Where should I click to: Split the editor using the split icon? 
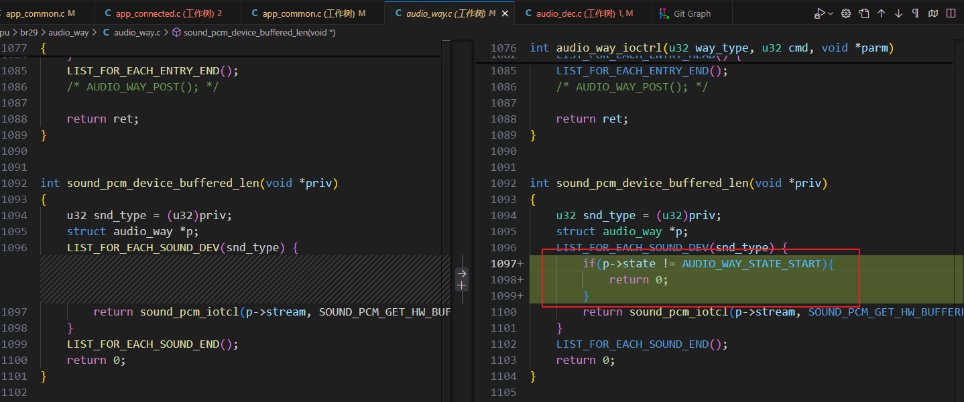pyautogui.click(x=951, y=13)
